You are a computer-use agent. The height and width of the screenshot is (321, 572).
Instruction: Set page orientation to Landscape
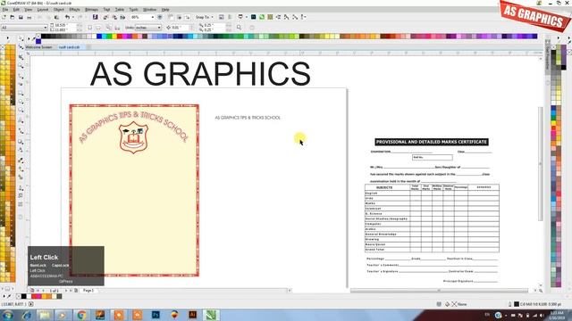pyautogui.click(x=98, y=28)
